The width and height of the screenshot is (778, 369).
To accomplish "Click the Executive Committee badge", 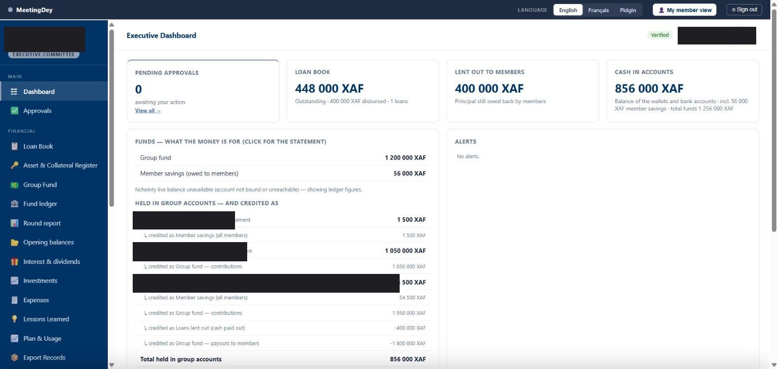I will coord(44,55).
